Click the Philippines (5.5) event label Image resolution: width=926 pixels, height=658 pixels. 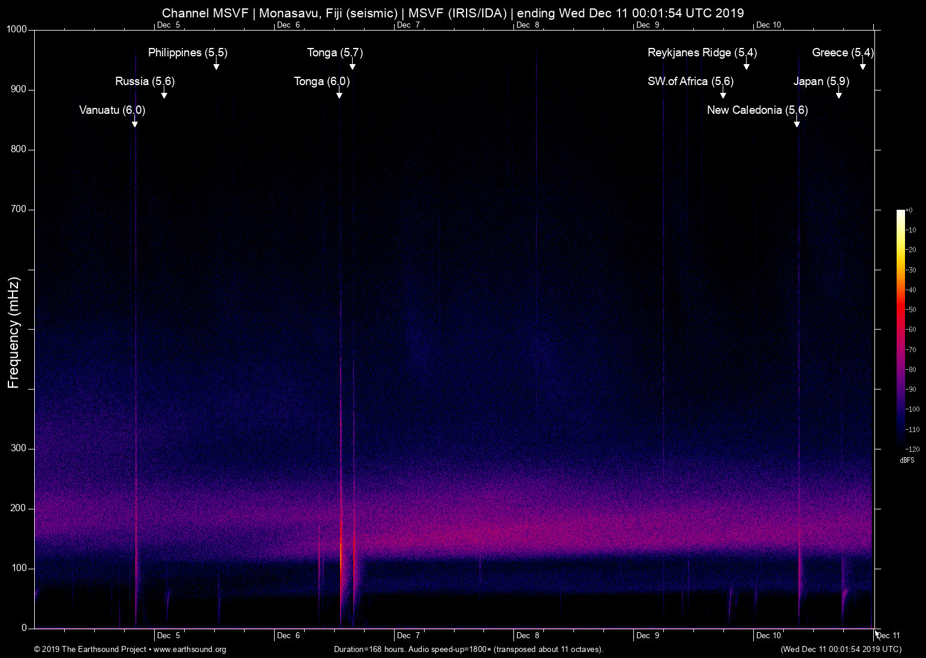click(188, 53)
